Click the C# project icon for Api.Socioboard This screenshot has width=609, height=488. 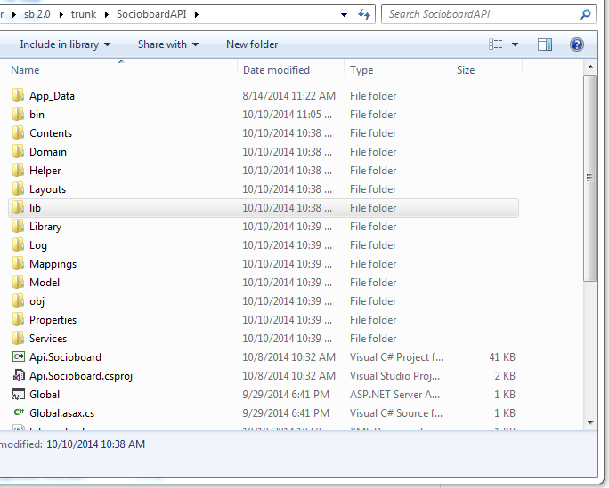pos(19,356)
